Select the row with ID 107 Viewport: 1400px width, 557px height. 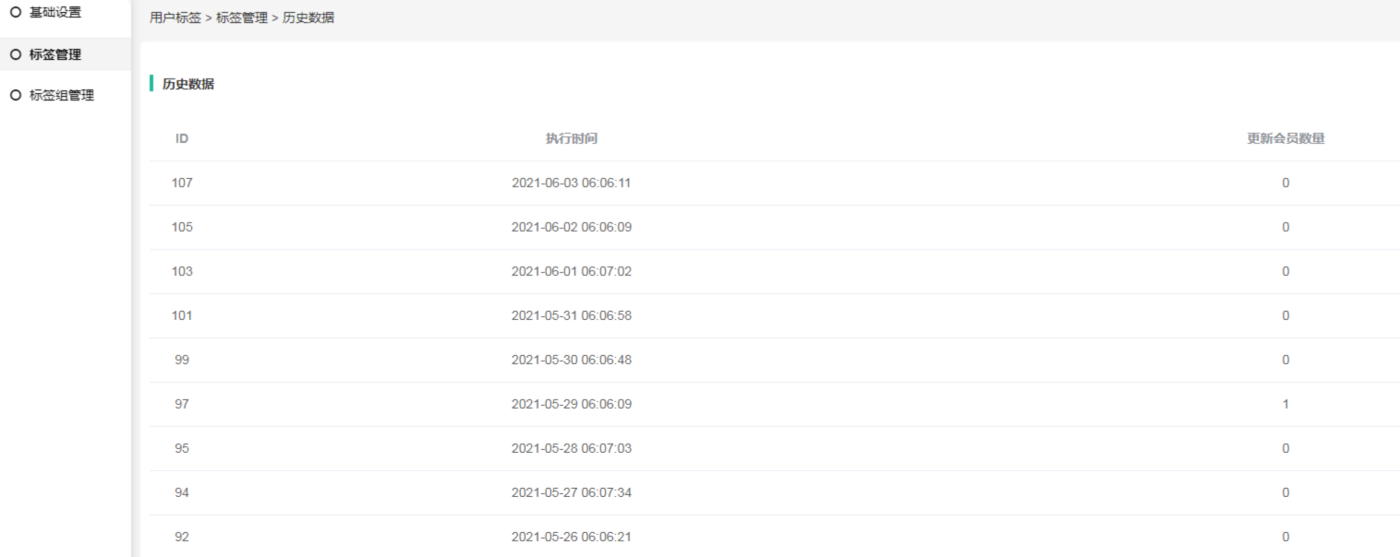click(182, 183)
